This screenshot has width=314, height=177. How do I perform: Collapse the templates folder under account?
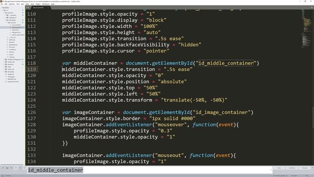(5, 20)
